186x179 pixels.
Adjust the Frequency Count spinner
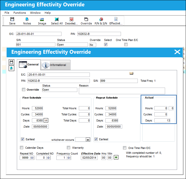(69, 158)
